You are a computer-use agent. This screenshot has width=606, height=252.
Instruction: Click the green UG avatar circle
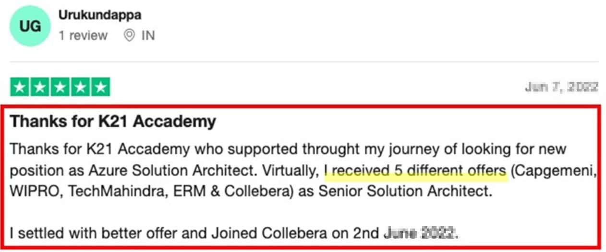click(x=30, y=26)
